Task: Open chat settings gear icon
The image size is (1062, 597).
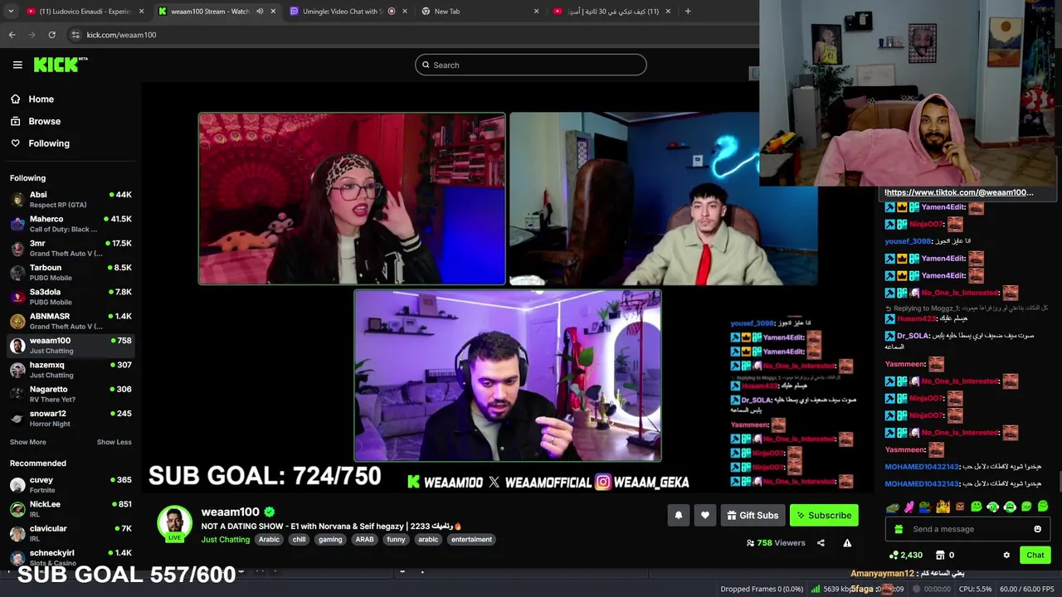Action: (1006, 555)
